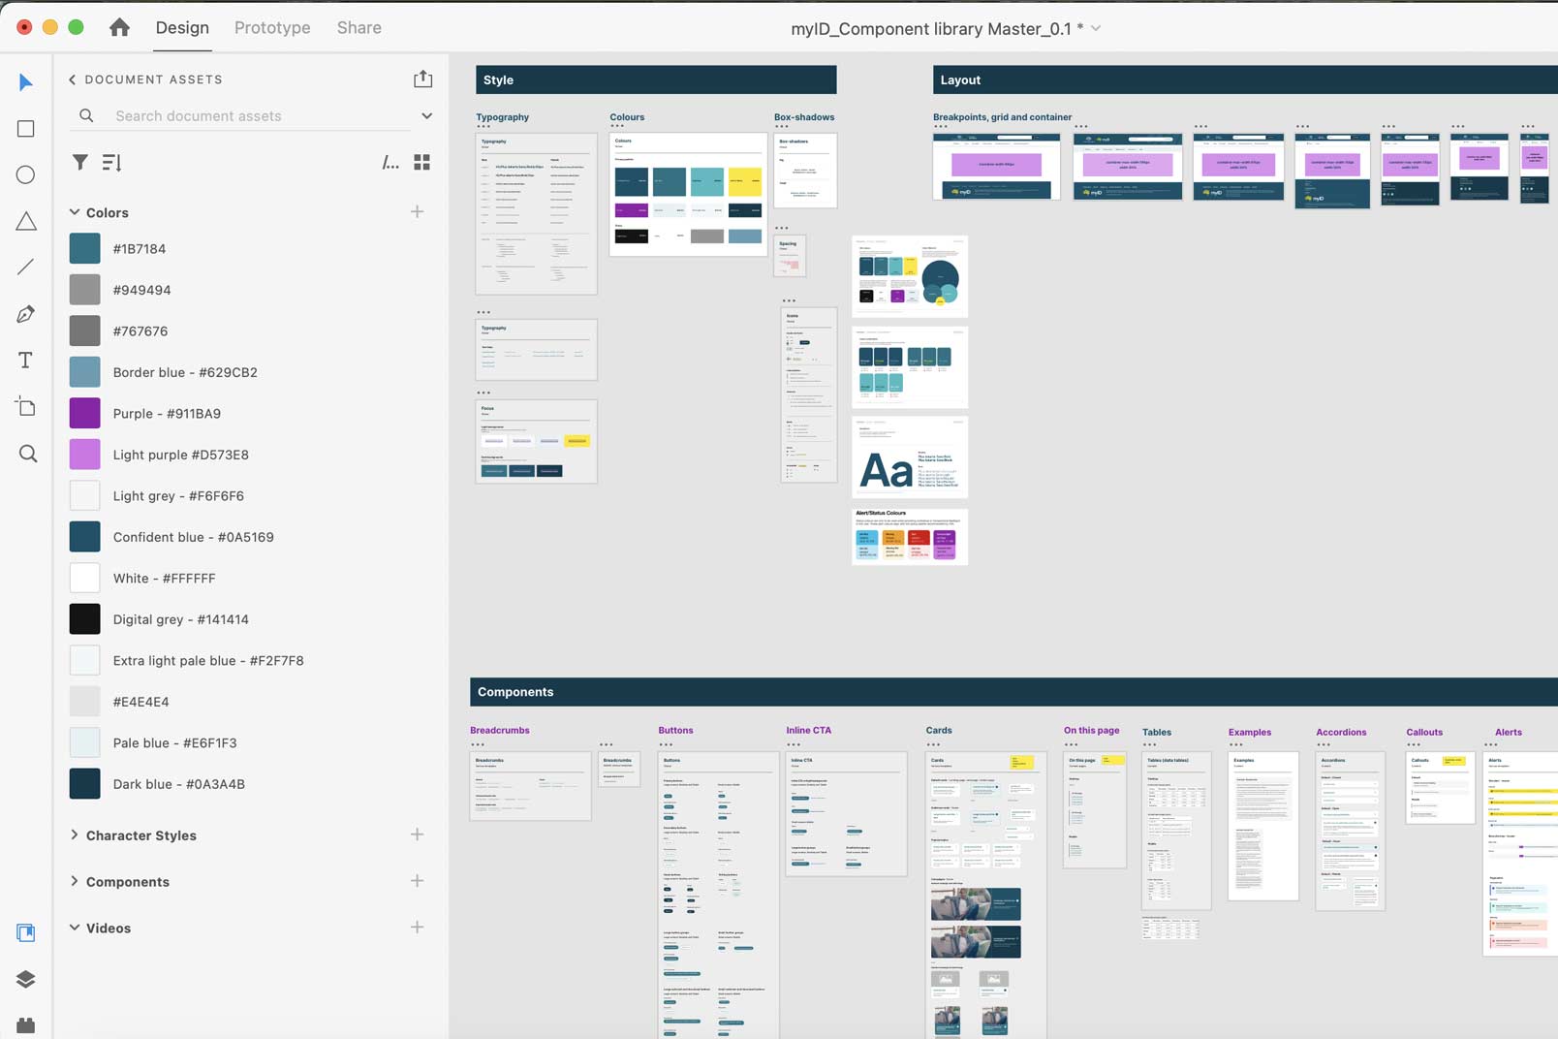The height and width of the screenshot is (1039, 1558).
Task: Select the Rectangle tool
Action: (25, 128)
